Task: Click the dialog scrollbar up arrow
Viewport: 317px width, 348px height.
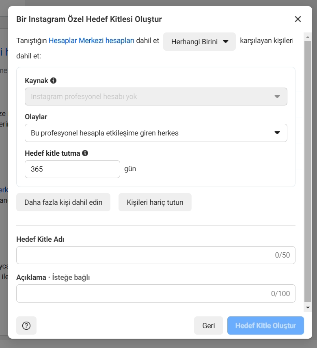Action: coord(308,37)
